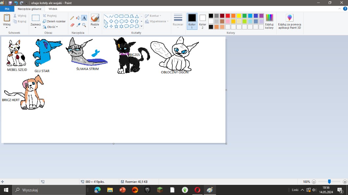Switch to the Widok tab
348x195 pixels.
[x=53, y=9]
